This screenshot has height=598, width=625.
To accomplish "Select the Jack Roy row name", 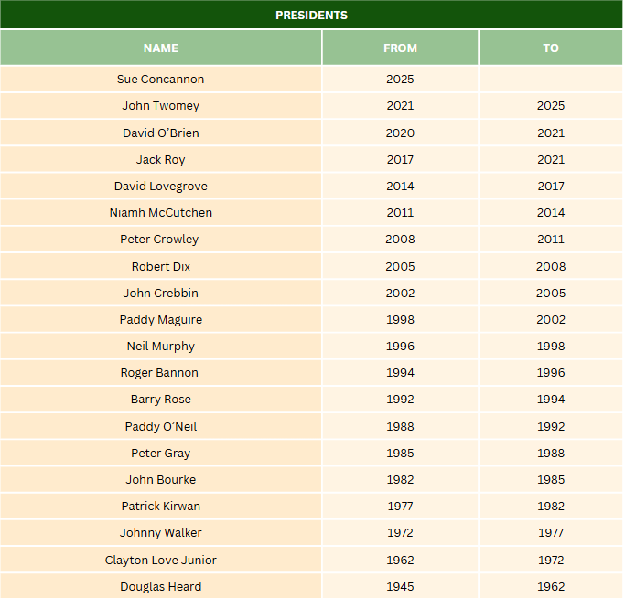I will (161, 159).
